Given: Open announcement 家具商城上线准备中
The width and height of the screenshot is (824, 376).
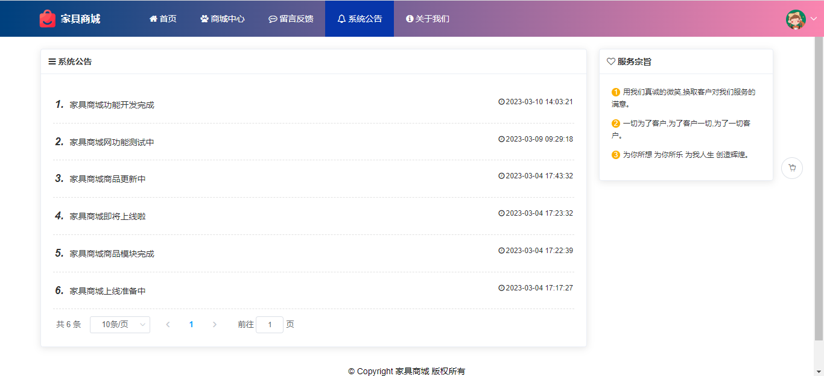Looking at the screenshot, I should [x=107, y=291].
